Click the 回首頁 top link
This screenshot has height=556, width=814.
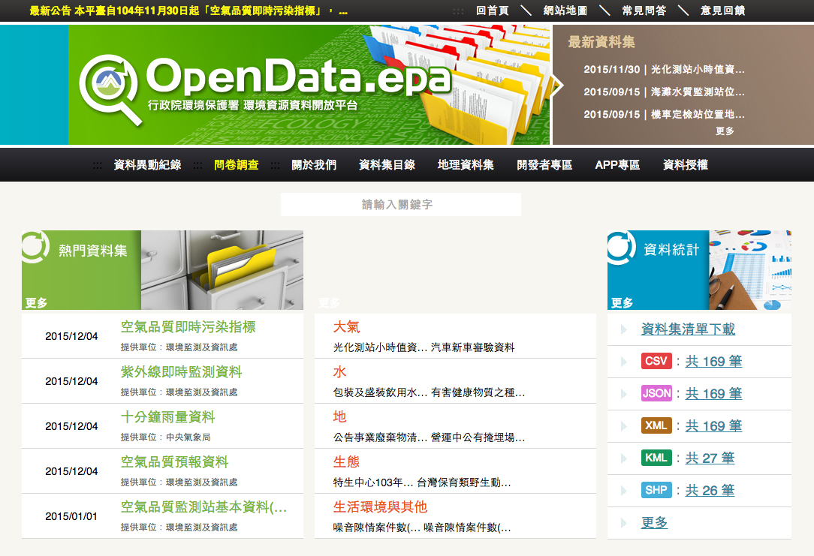493,11
